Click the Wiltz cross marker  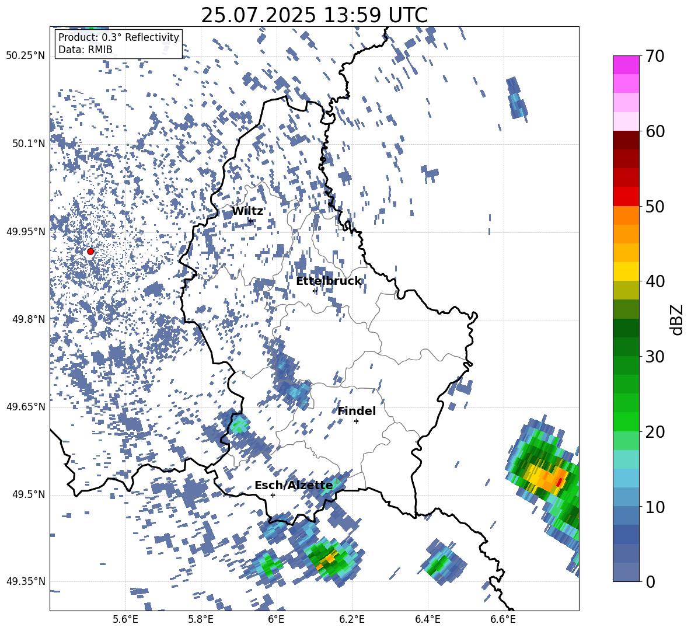(250, 221)
